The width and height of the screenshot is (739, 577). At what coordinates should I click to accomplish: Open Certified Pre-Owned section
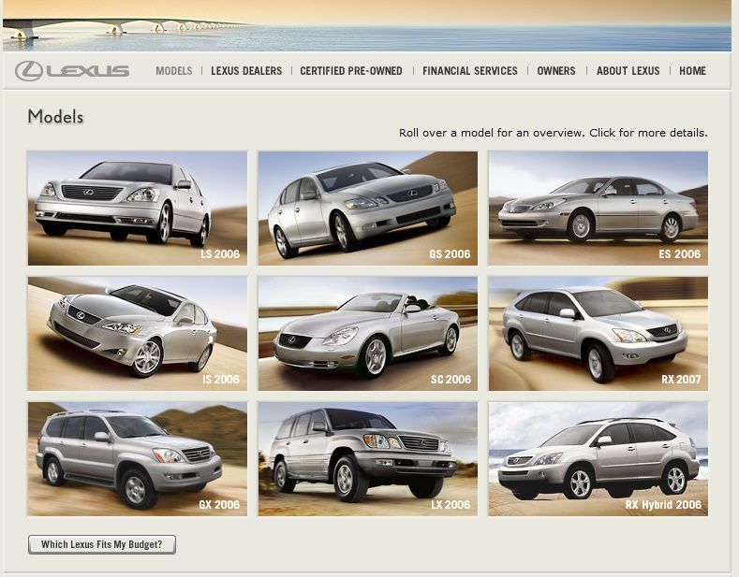(351, 70)
